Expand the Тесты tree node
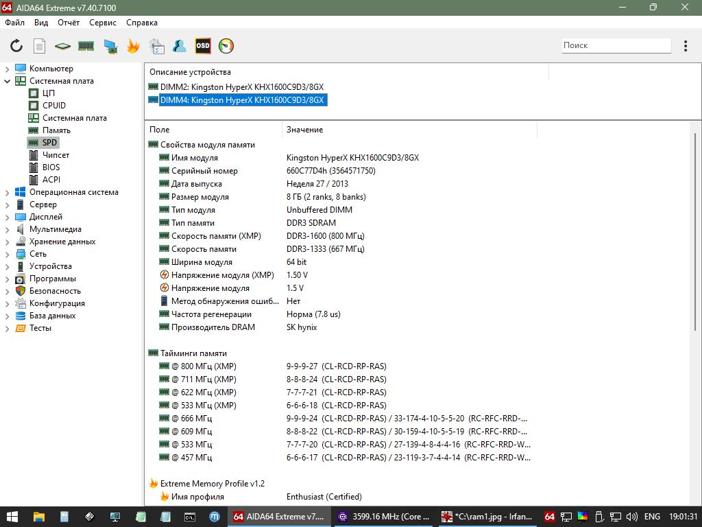The height and width of the screenshot is (527, 702). pyautogui.click(x=7, y=329)
